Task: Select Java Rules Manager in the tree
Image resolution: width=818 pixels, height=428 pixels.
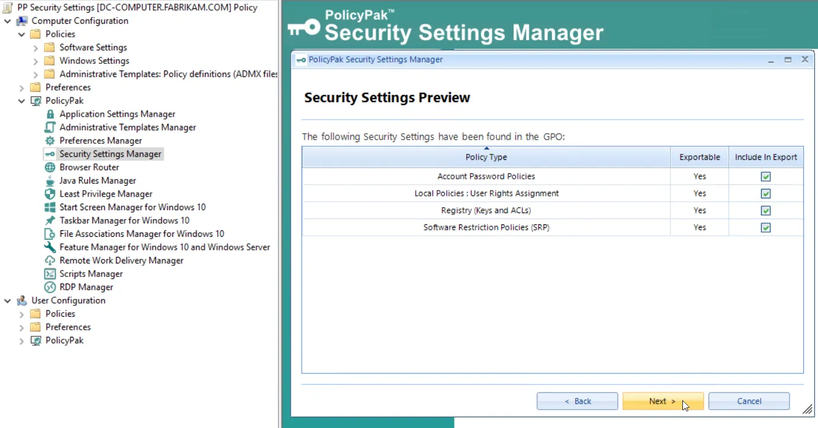Action: tap(98, 181)
